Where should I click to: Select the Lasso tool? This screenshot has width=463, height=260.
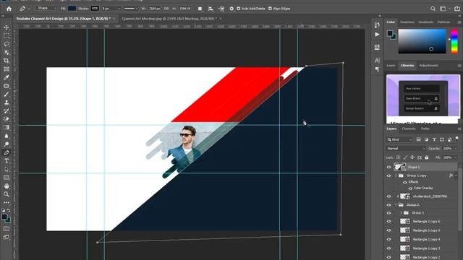click(7, 44)
